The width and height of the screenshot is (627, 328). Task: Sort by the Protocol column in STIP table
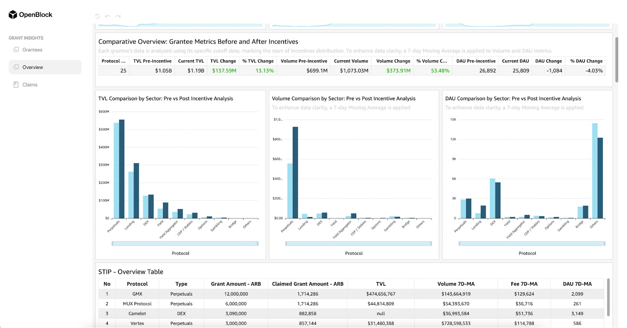pos(137,284)
